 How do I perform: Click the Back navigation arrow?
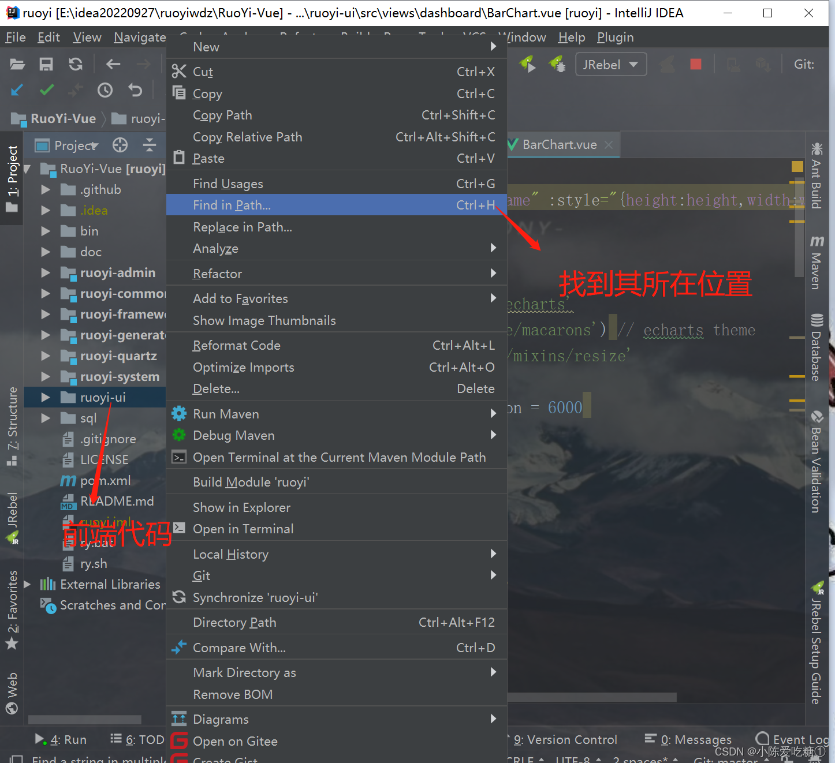(113, 64)
